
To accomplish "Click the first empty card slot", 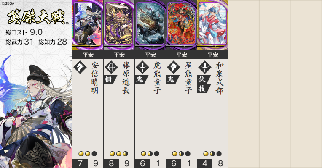I will pos(244,84).
